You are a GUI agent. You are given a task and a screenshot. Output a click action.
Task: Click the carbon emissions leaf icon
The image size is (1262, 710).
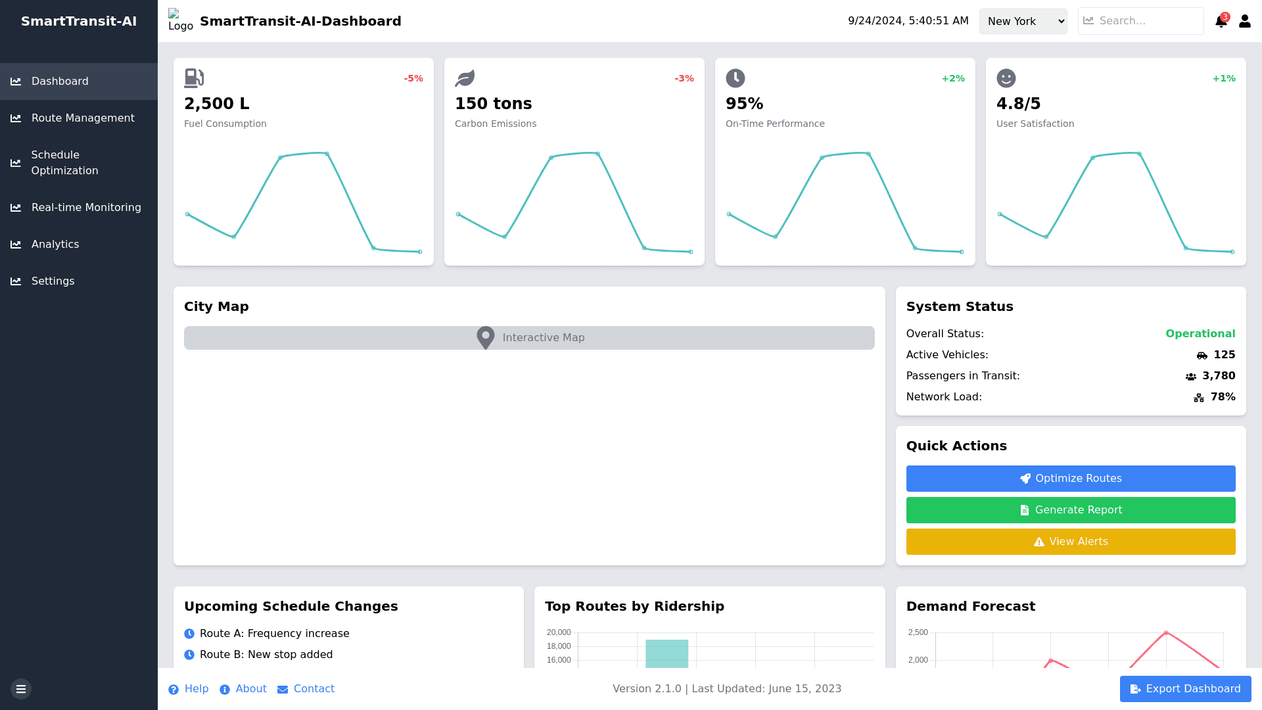coord(465,78)
